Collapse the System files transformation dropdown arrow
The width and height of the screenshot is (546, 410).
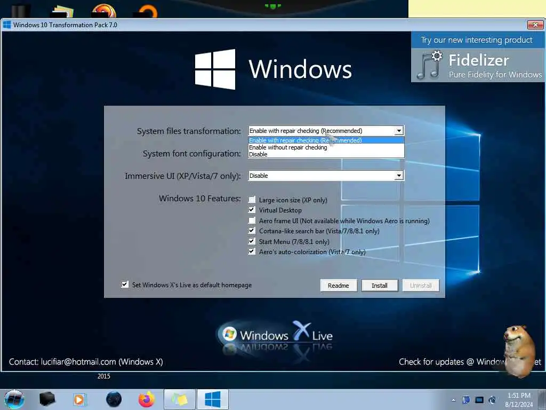pos(399,131)
